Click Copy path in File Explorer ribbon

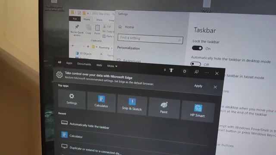pyautogui.click(x=108, y=31)
